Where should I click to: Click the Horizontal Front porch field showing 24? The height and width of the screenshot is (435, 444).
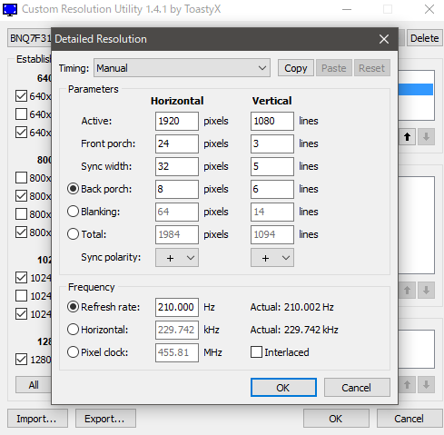(x=177, y=143)
